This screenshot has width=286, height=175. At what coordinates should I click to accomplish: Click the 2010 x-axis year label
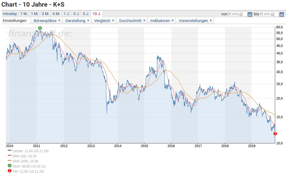(10, 146)
